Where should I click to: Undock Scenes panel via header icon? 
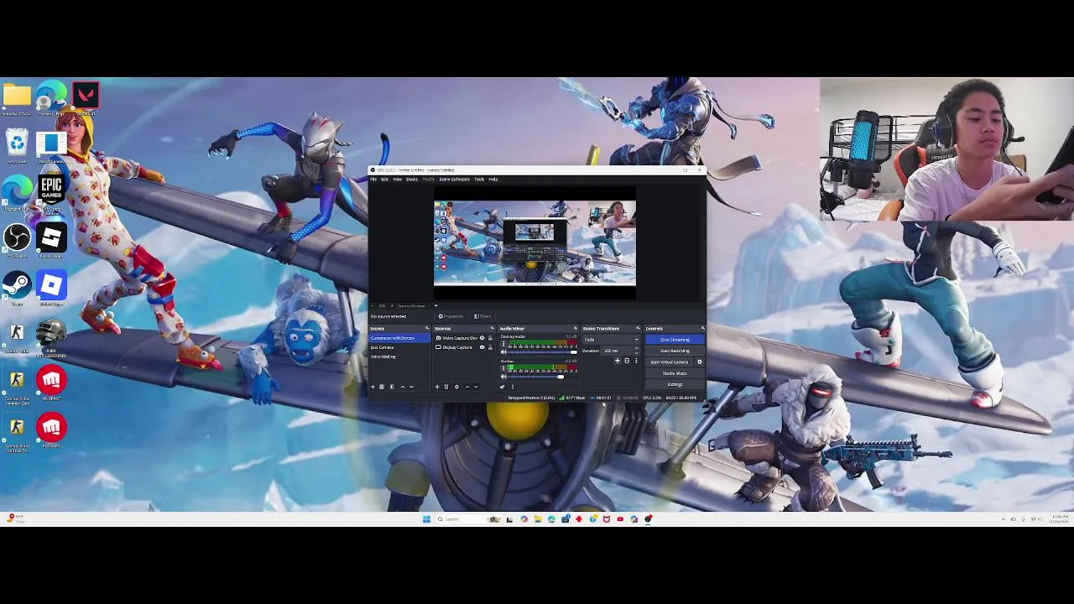click(x=427, y=328)
